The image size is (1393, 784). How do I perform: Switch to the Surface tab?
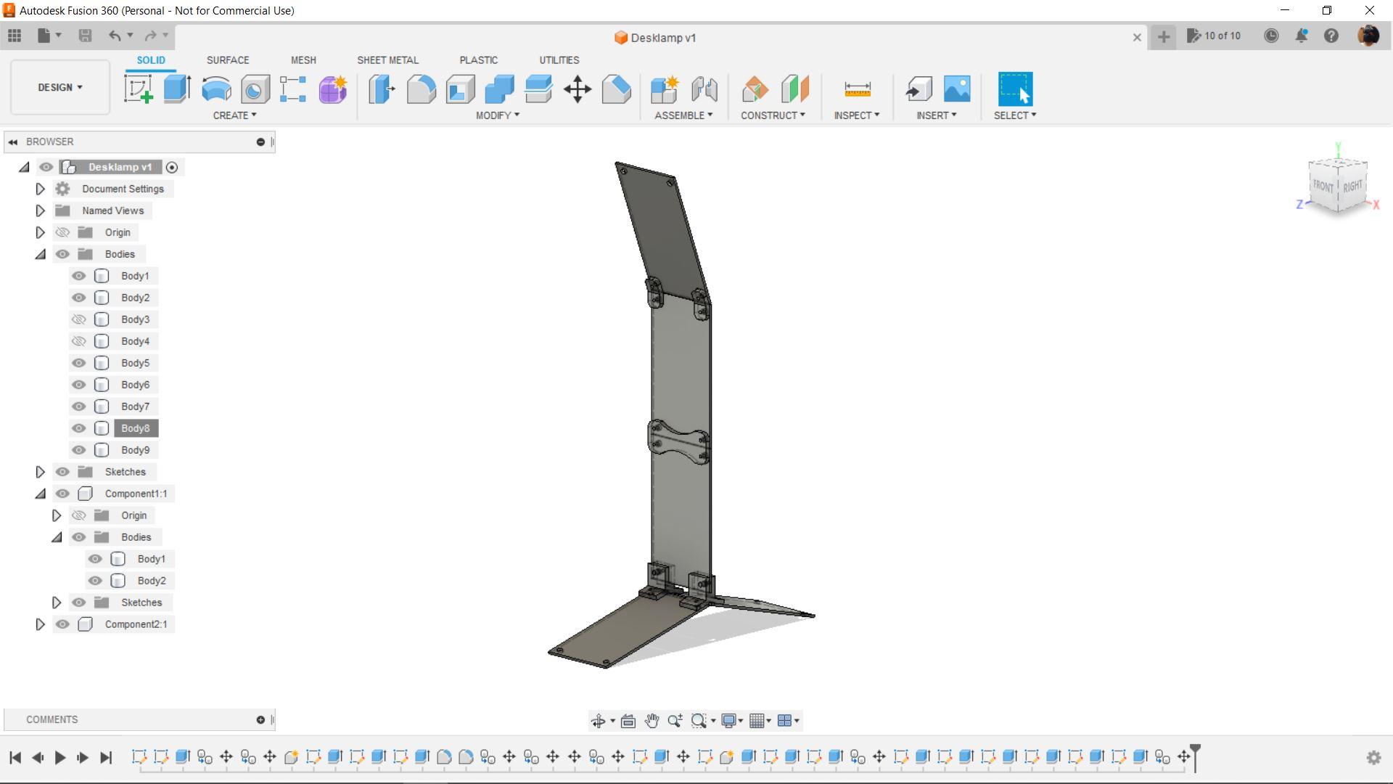(x=228, y=60)
